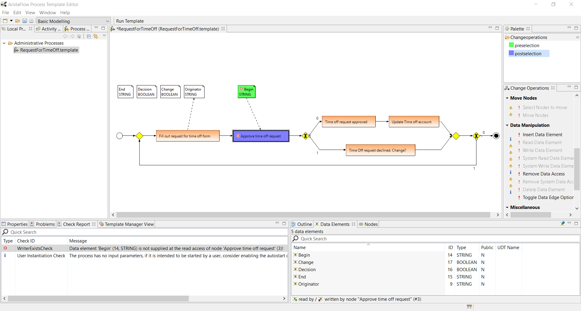The image size is (581, 311).
Task: Click Insert Data Element operation
Action: click(x=542, y=135)
